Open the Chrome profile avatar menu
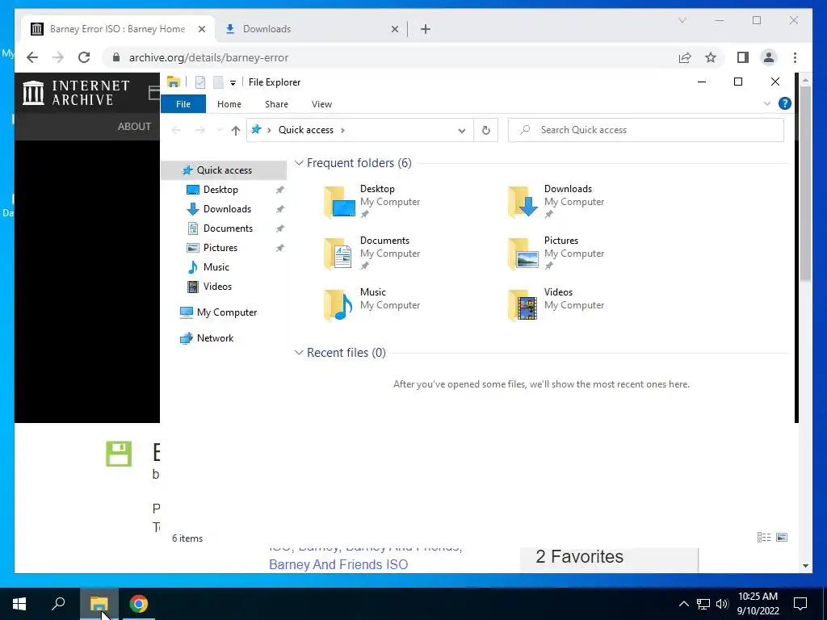This screenshot has width=827, height=620. pyautogui.click(x=769, y=57)
